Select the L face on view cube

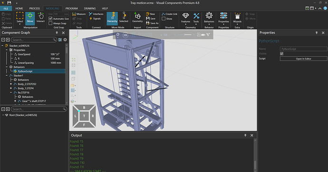click(75, 116)
